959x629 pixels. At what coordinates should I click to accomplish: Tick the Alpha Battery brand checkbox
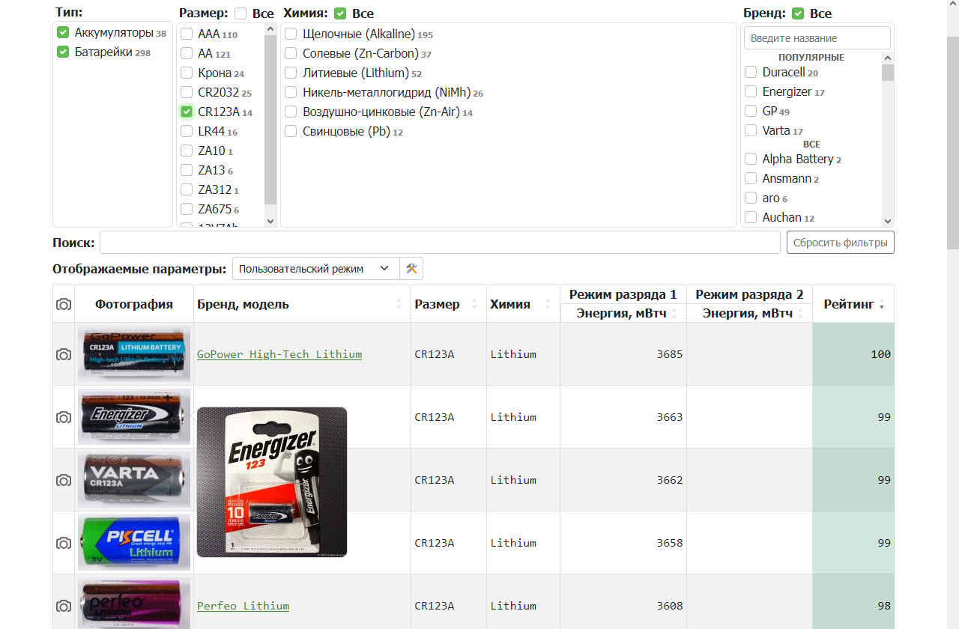pyautogui.click(x=751, y=159)
